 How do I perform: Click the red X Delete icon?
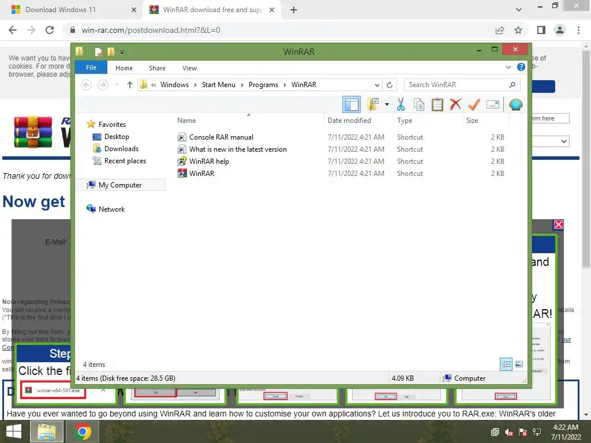[455, 104]
